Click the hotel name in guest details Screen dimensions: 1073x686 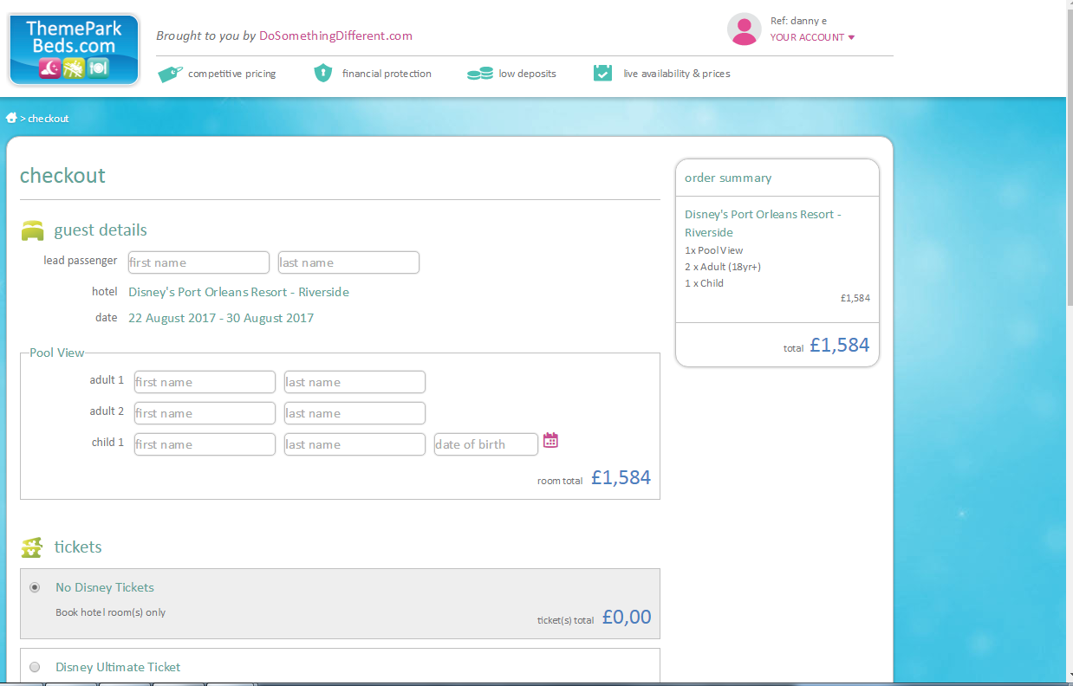tap(238, 292)
